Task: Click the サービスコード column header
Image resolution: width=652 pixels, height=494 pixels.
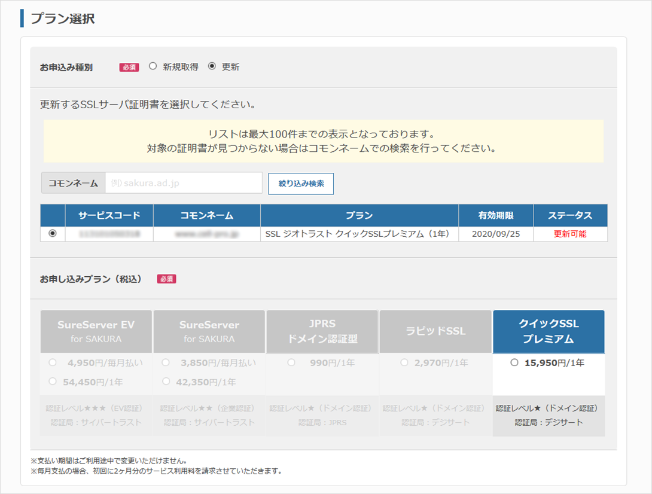Action: coord(109,215)
